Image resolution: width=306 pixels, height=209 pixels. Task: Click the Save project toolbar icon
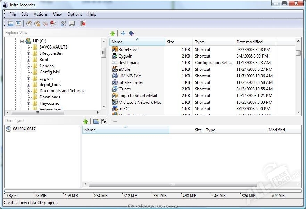[18, 24]
